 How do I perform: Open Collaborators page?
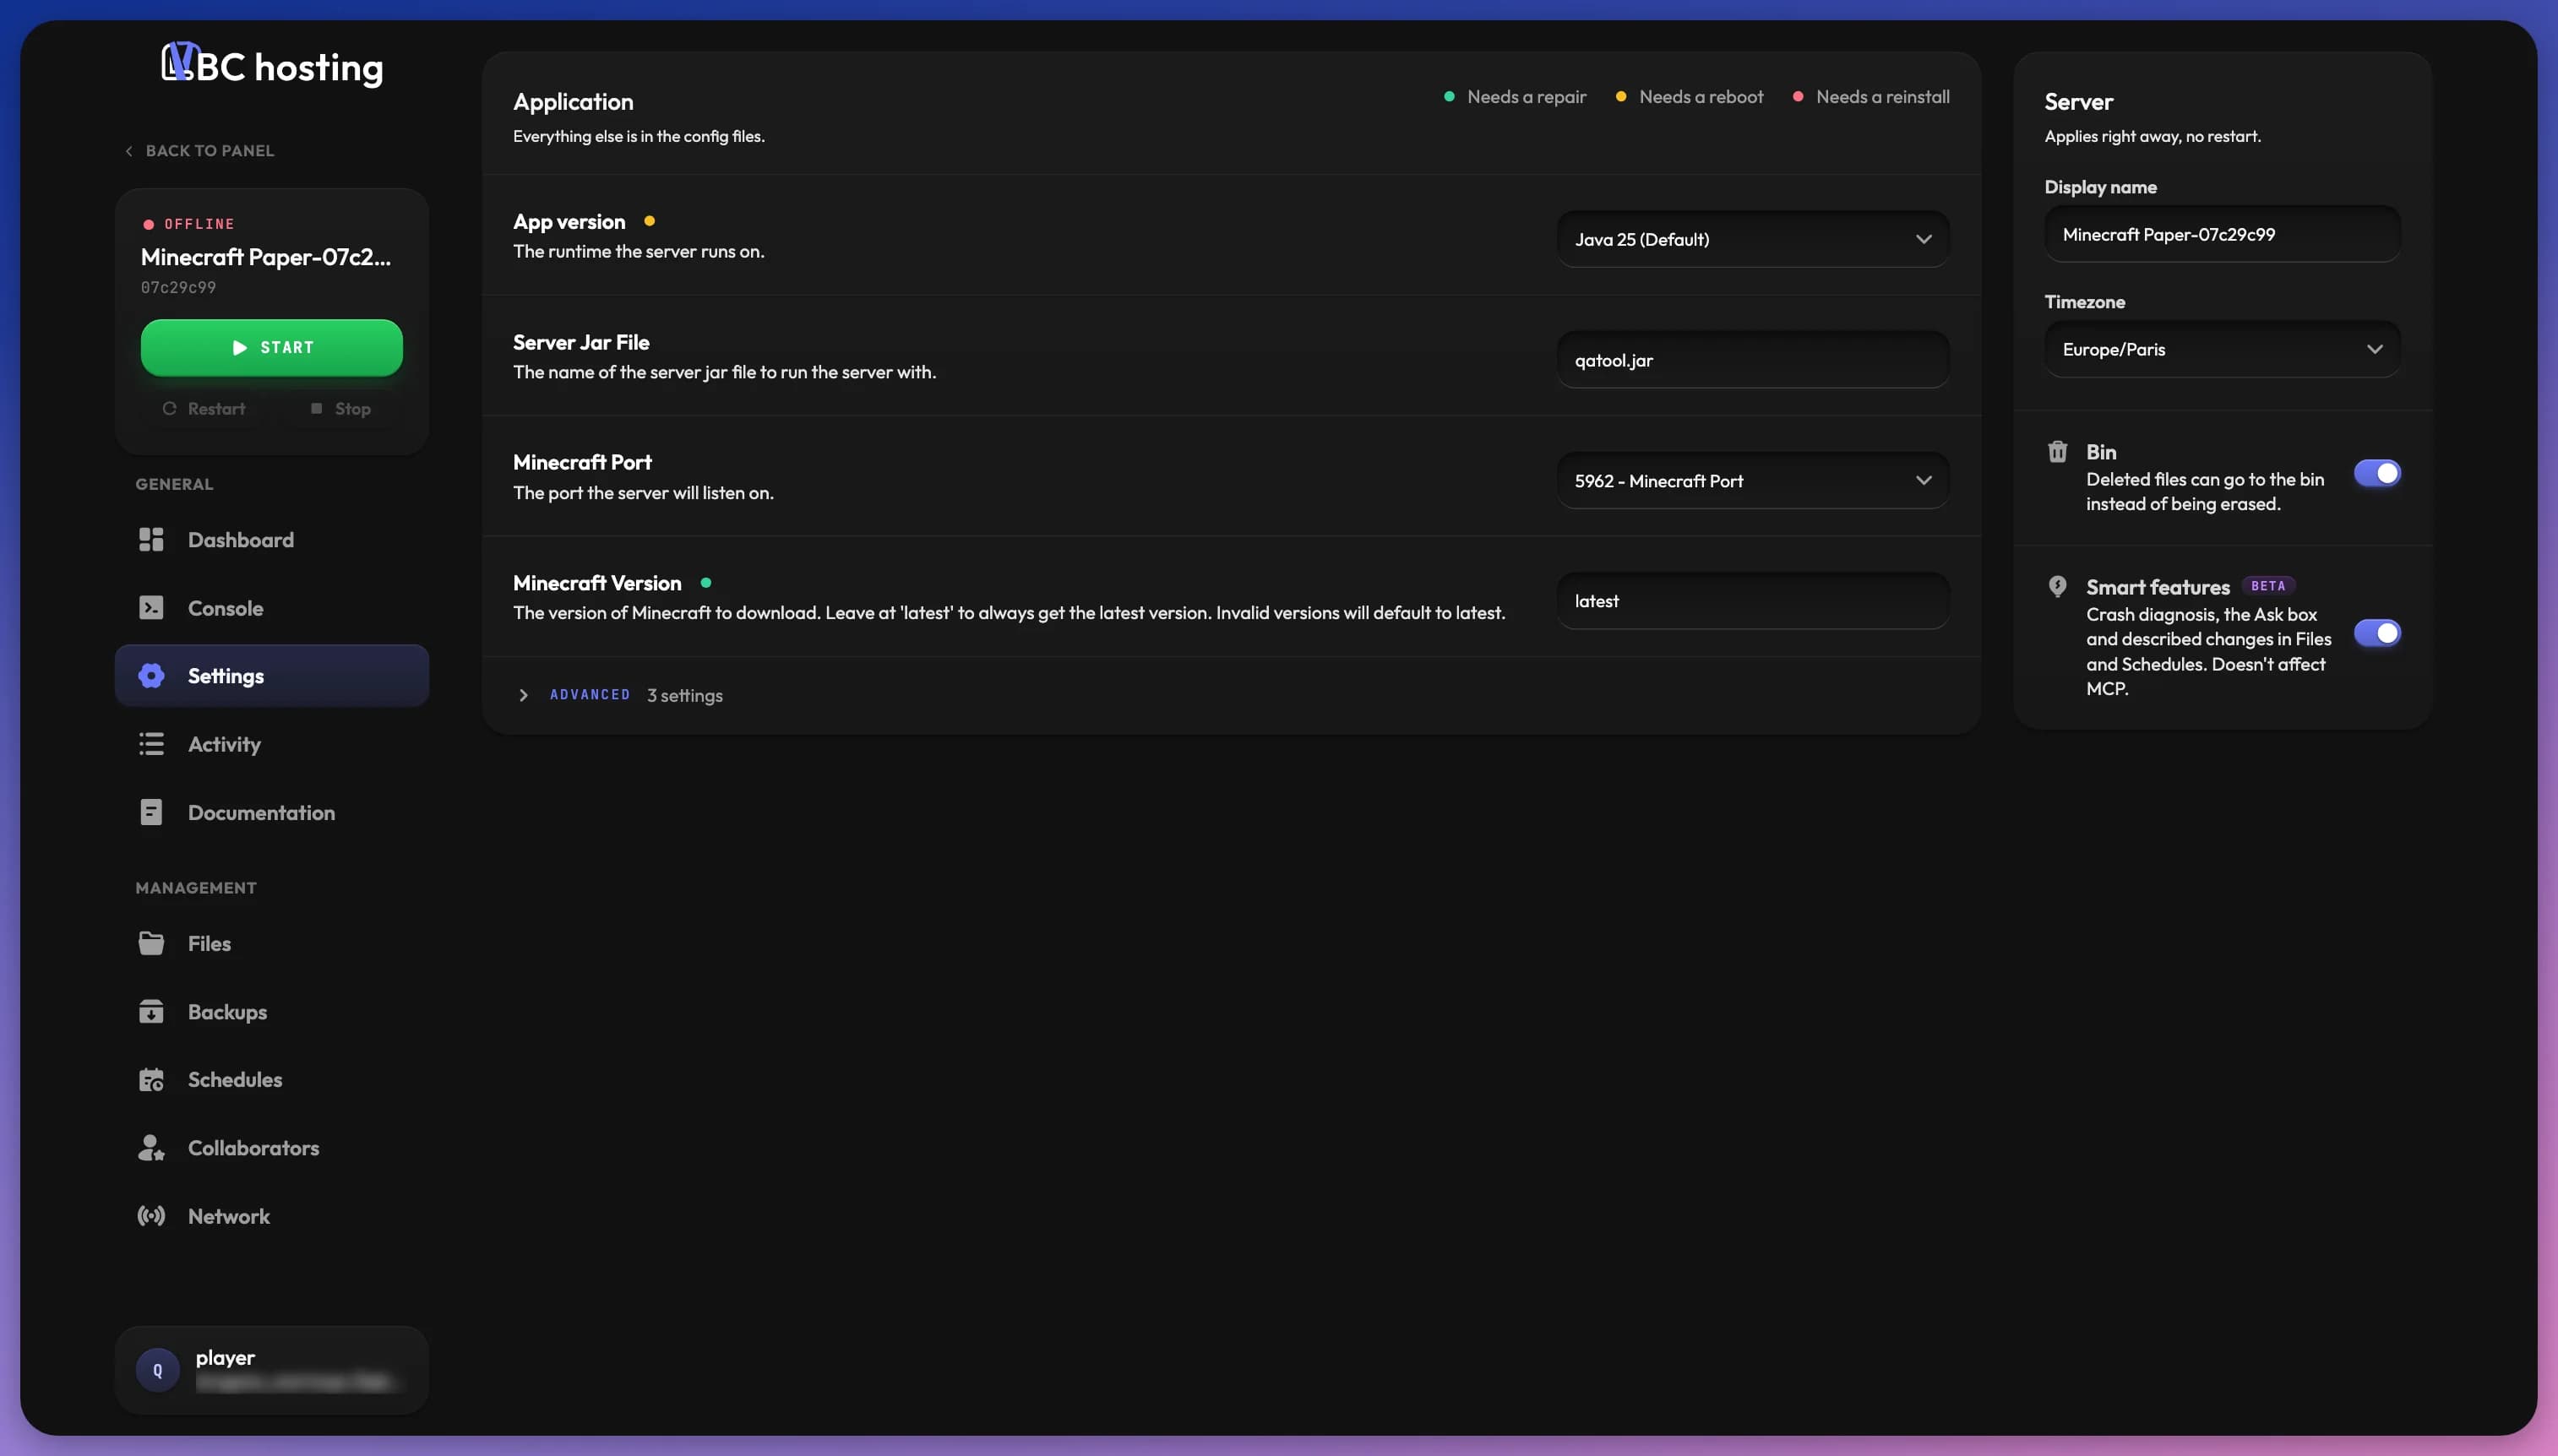point(272,1148)
